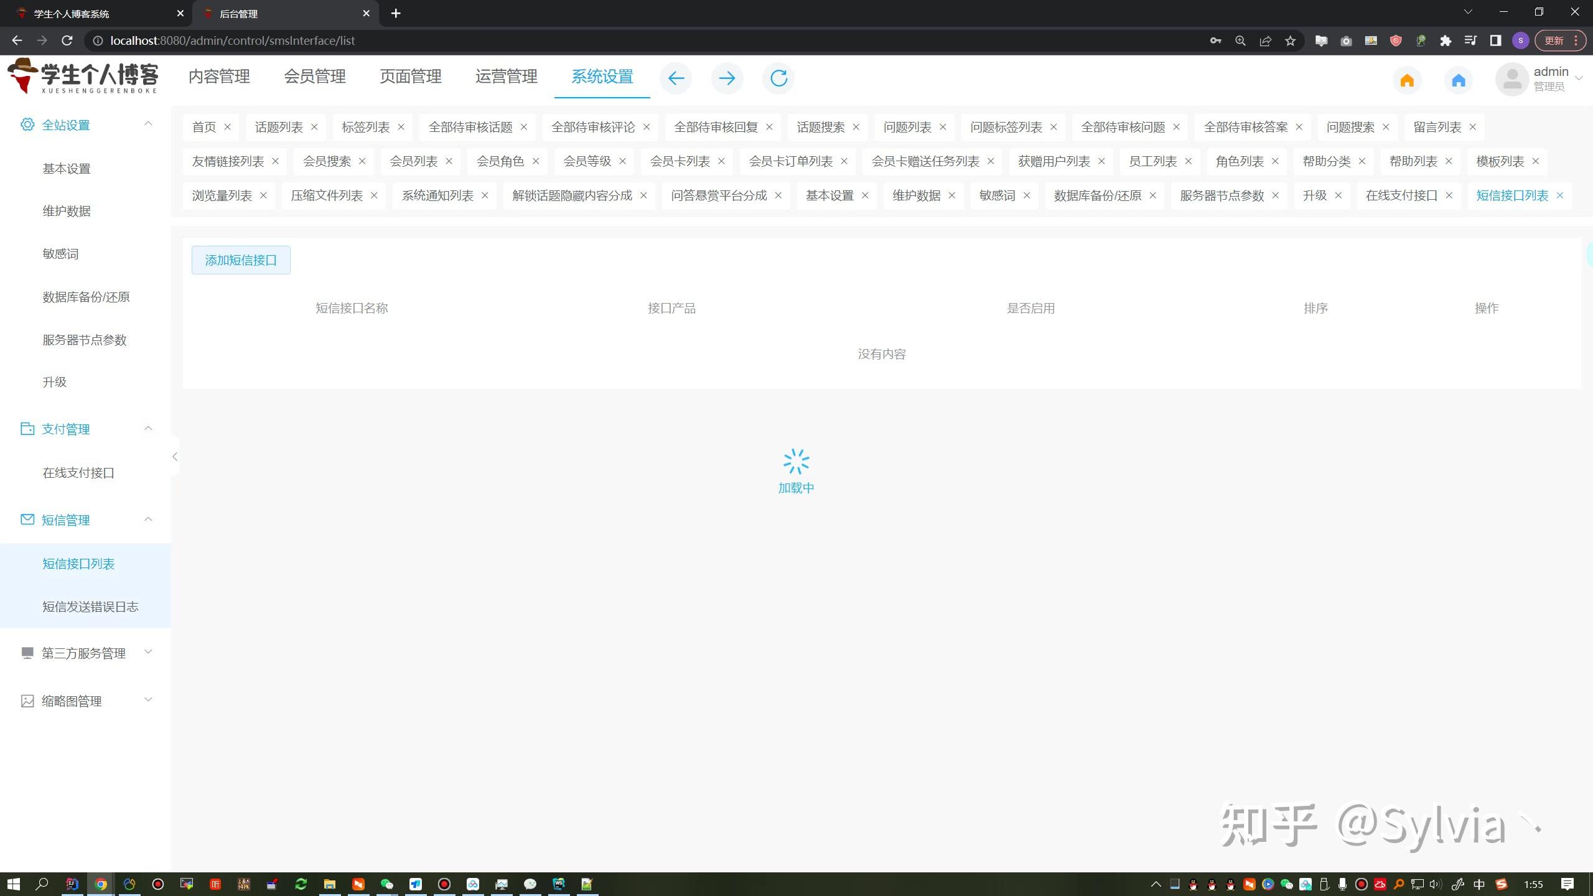Viewport: 1593px width, 896px height.
Task: Switch to the 会员管理 top menu
Action: point(315,77)
